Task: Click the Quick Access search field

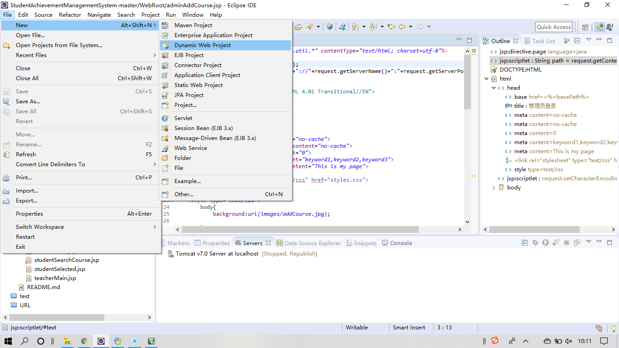Action: [x=553, y=27]
